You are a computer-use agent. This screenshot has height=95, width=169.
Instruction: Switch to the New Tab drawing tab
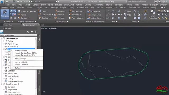coord(8,25)
